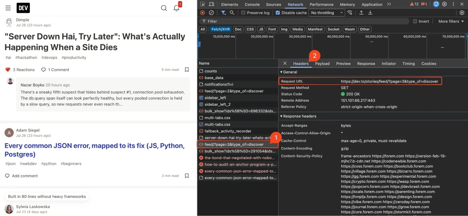Show more DevTools tabs chevron

[389, 4]
